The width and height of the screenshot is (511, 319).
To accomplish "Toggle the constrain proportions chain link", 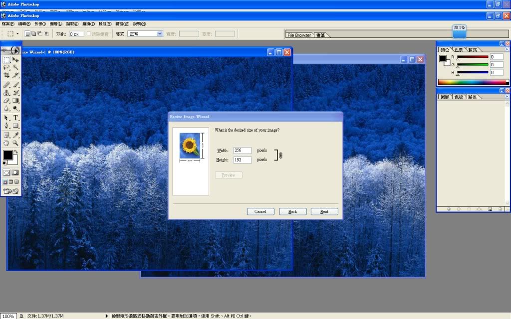I will 280,156.
